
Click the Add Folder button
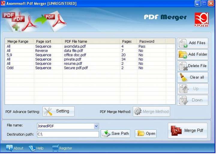[x=193, y=55]
